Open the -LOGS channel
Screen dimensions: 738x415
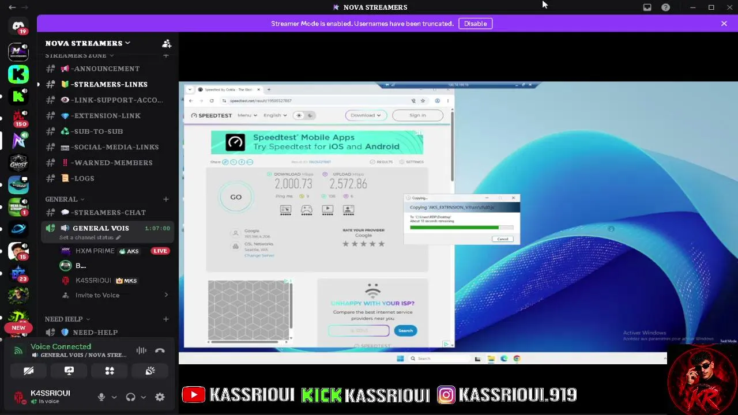107,178
